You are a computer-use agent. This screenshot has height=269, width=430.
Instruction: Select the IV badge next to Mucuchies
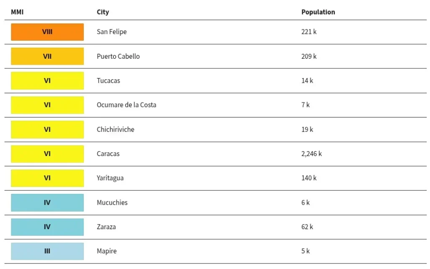(x=47, y=203)
